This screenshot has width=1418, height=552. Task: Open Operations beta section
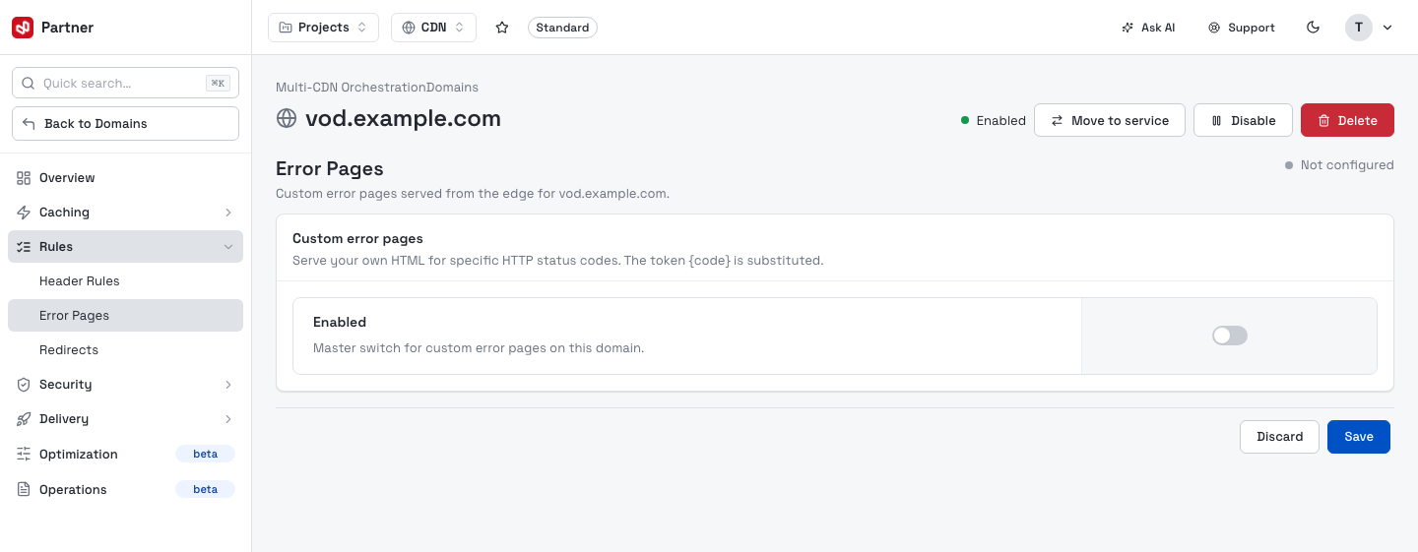[125, 489]
